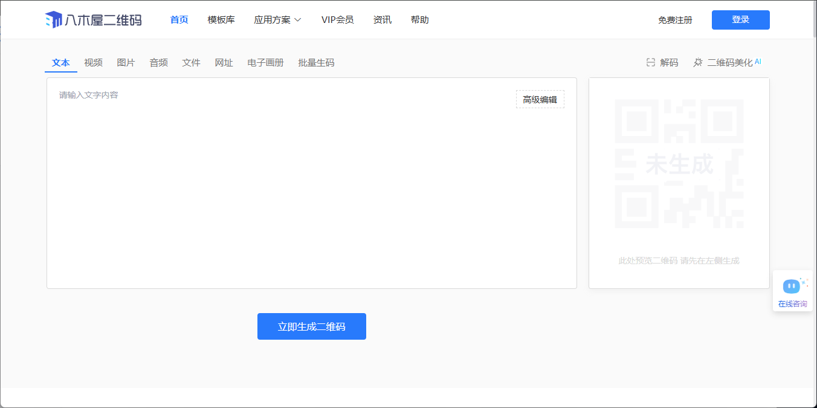Expand the 应用方案 dropdown chevron

(297, 20)
